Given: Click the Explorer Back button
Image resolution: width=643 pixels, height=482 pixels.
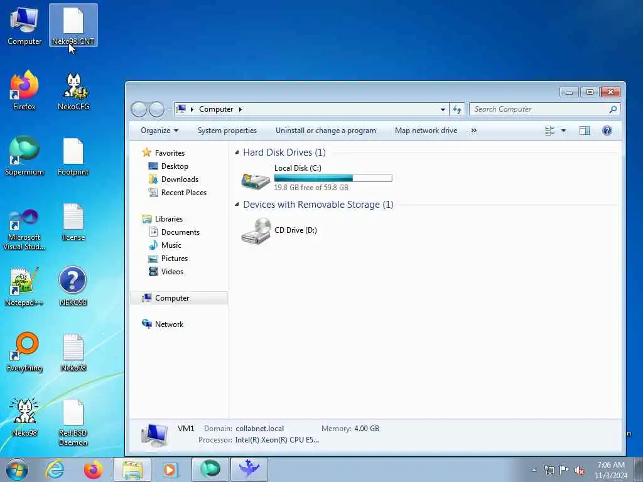Looking at the screenshot, I should pyautogui.click(x=139, y=109).
